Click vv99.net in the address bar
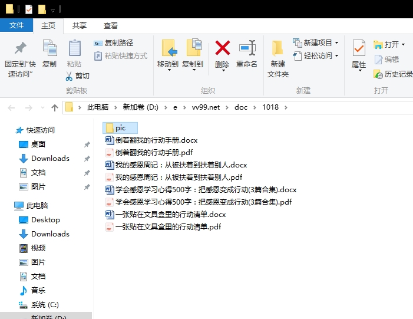Viewport: 413px width, 319px height. pos(206,107)
